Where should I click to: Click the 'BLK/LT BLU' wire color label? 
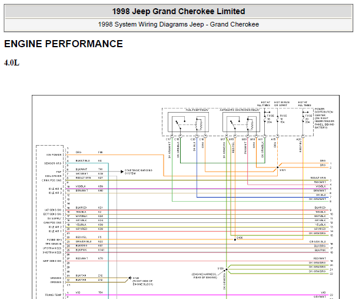pos(82,160)
